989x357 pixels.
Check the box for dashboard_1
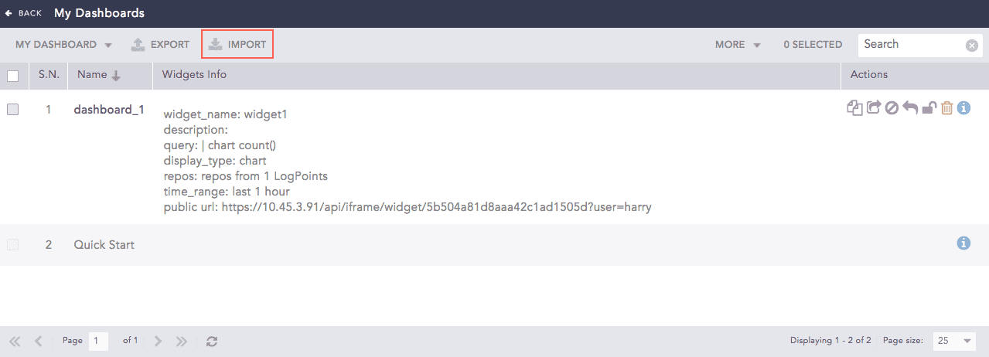click(13, 110)
